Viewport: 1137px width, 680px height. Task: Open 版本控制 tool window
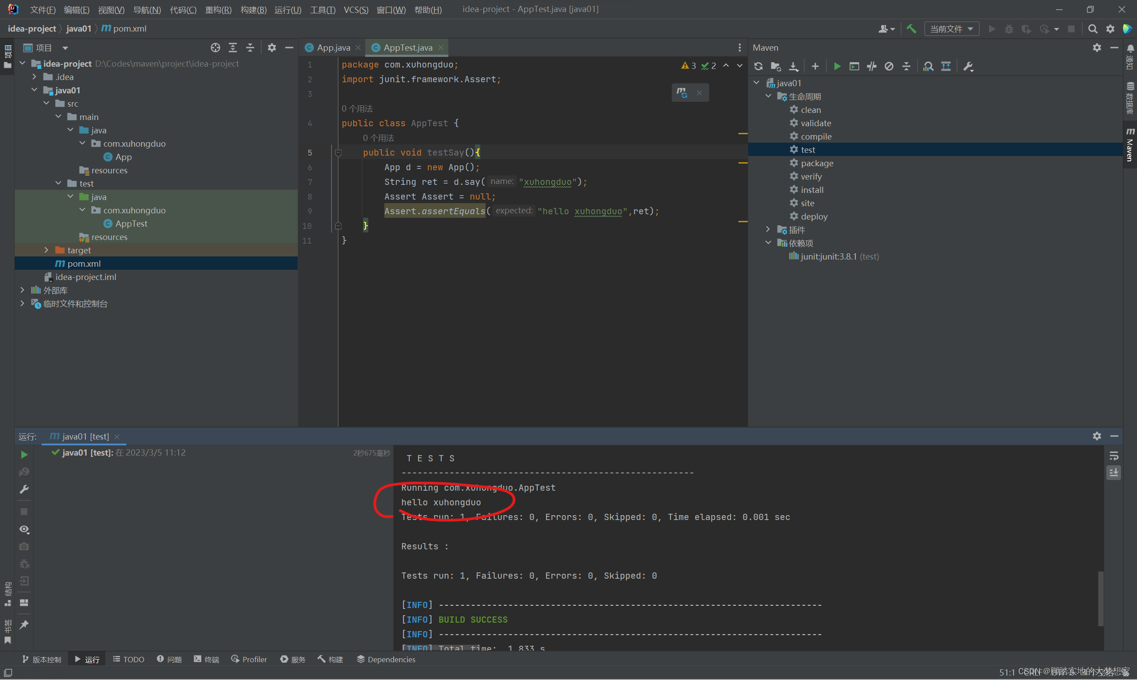point(42,659)
